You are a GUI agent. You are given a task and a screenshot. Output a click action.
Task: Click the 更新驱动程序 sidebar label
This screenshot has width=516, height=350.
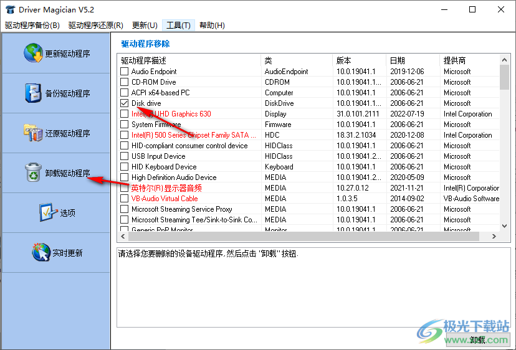point(67,54)
